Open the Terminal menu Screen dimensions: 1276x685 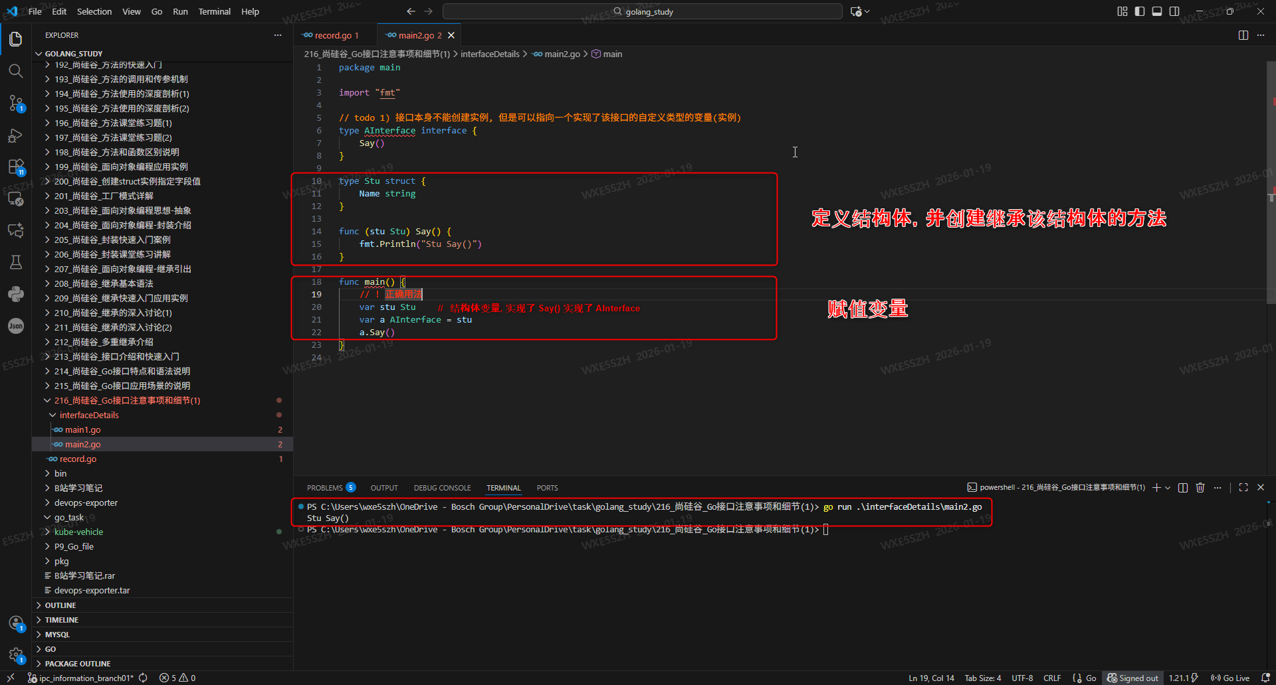214,11
